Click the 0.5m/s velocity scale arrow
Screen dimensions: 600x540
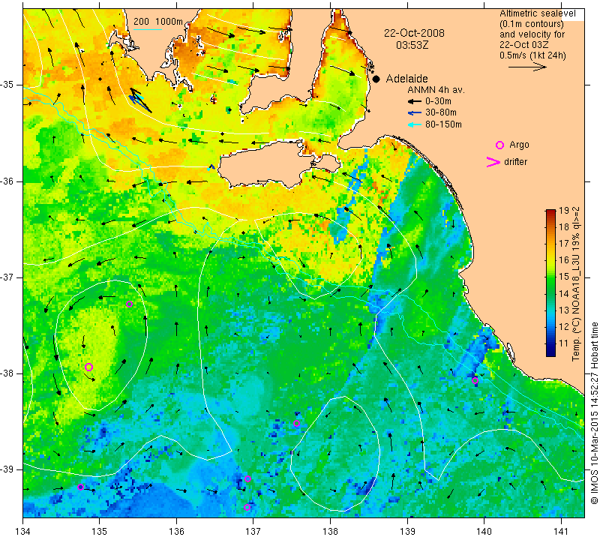click(x=527, y=67)
